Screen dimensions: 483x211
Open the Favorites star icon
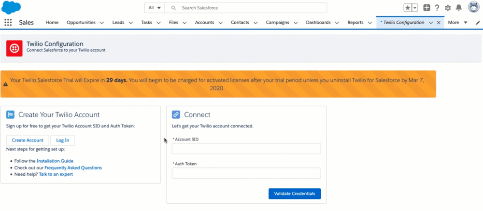click(x=408, y=8)
